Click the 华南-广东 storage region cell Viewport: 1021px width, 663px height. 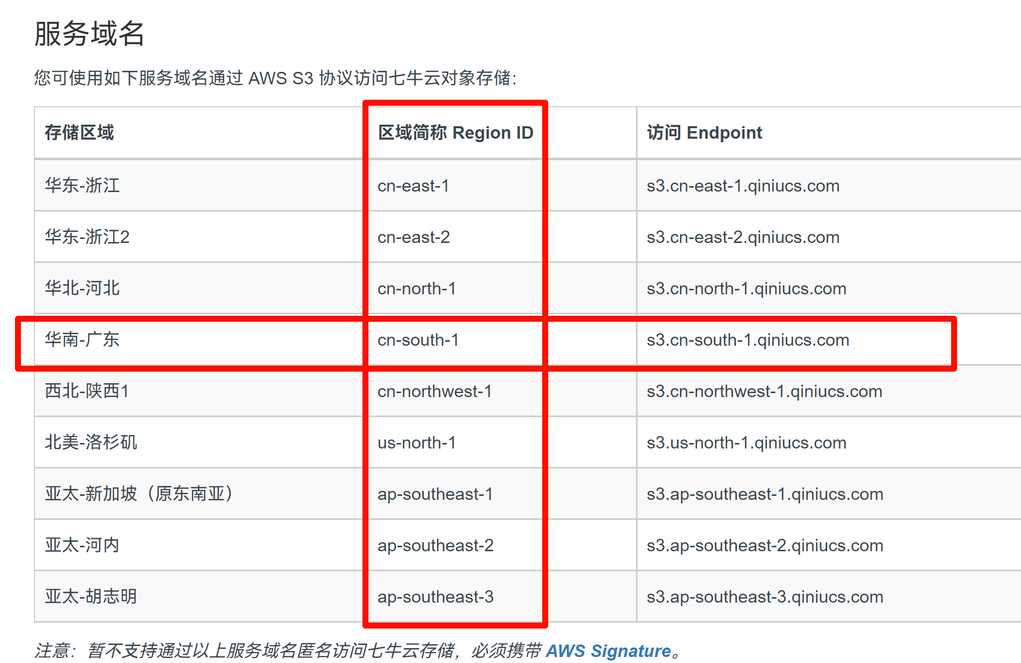pyautogui.click(x=82, y=340)
